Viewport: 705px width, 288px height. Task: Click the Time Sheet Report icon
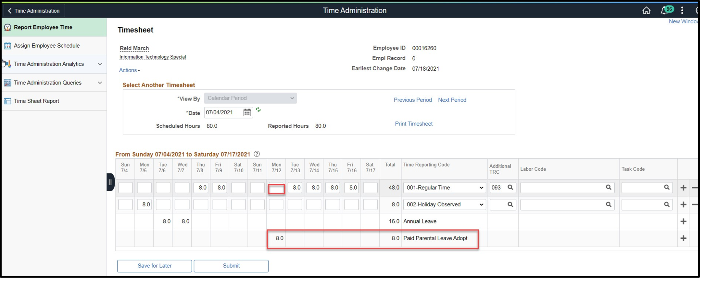point(7,101)
